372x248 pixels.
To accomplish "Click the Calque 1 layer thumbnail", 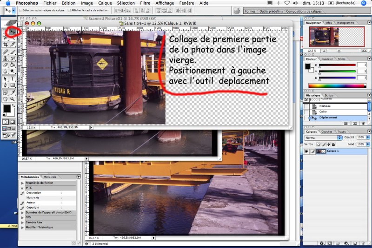I will click(x=321, y=151).
